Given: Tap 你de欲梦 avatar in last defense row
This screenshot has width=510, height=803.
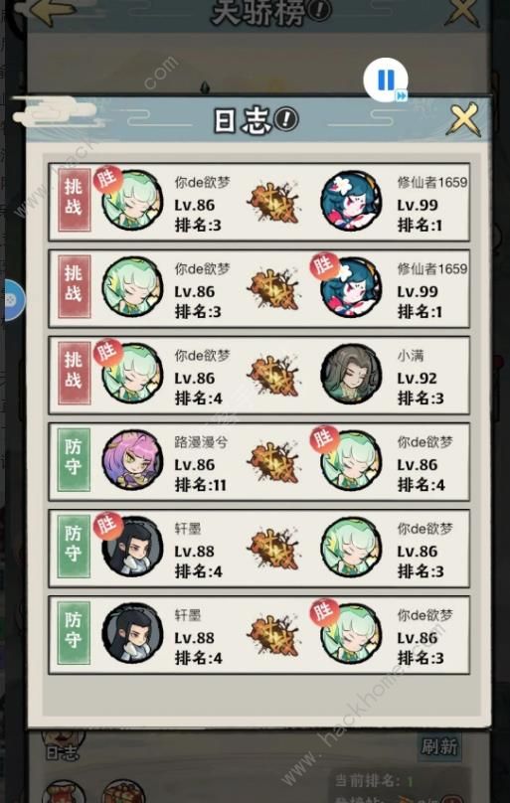Looking at the screenshot, I should click(351, 633).
